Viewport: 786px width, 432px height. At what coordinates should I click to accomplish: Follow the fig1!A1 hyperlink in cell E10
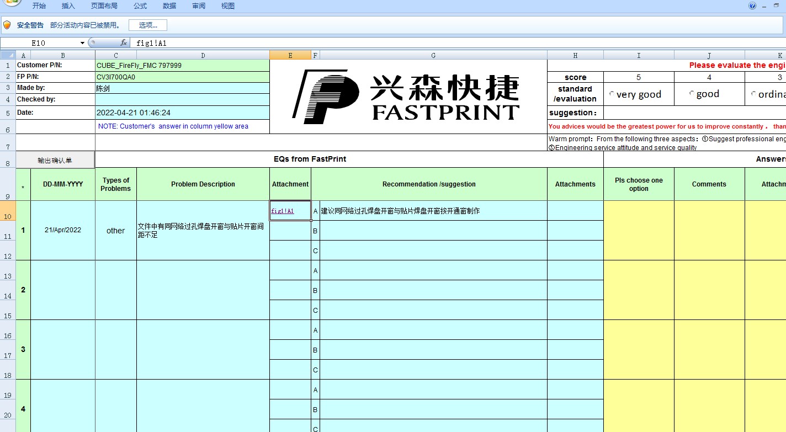pos(283,211)
